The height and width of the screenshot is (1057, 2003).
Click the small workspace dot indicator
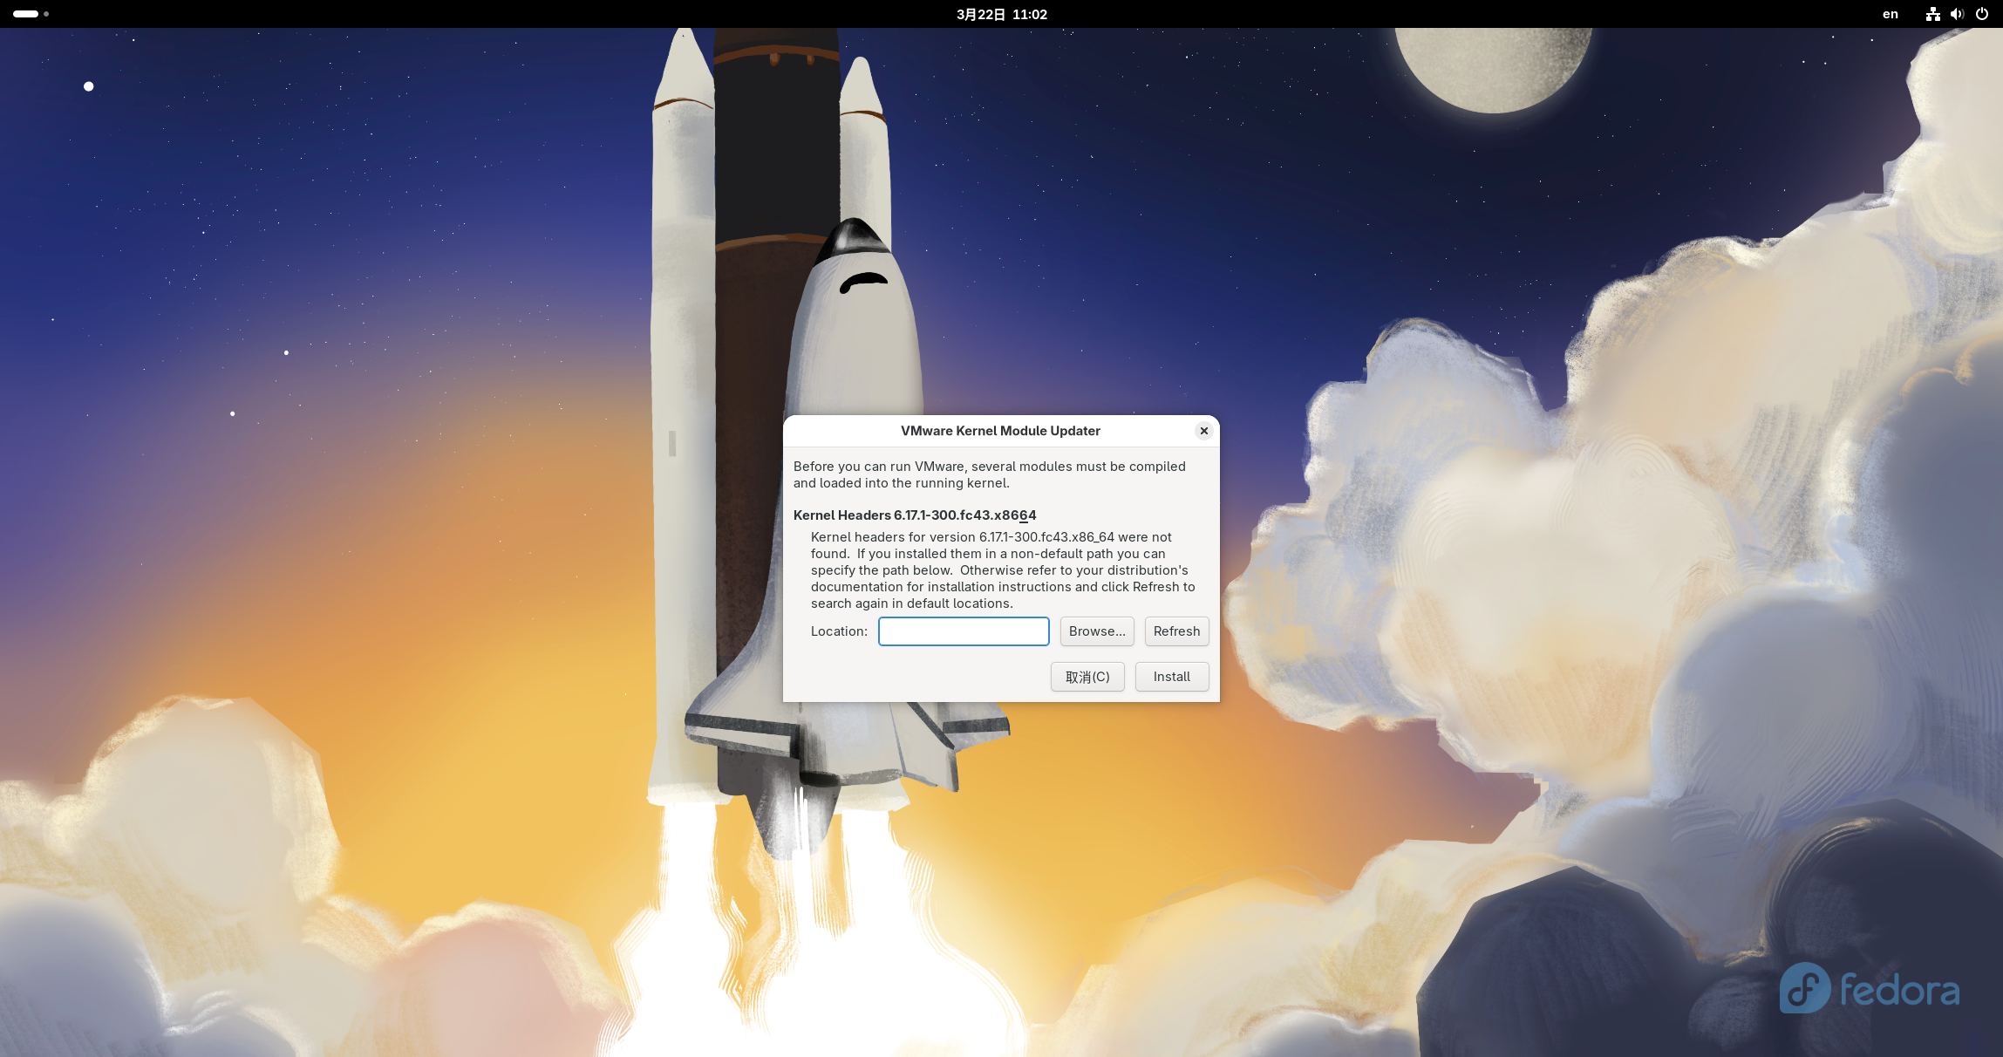tap(46, 14)
